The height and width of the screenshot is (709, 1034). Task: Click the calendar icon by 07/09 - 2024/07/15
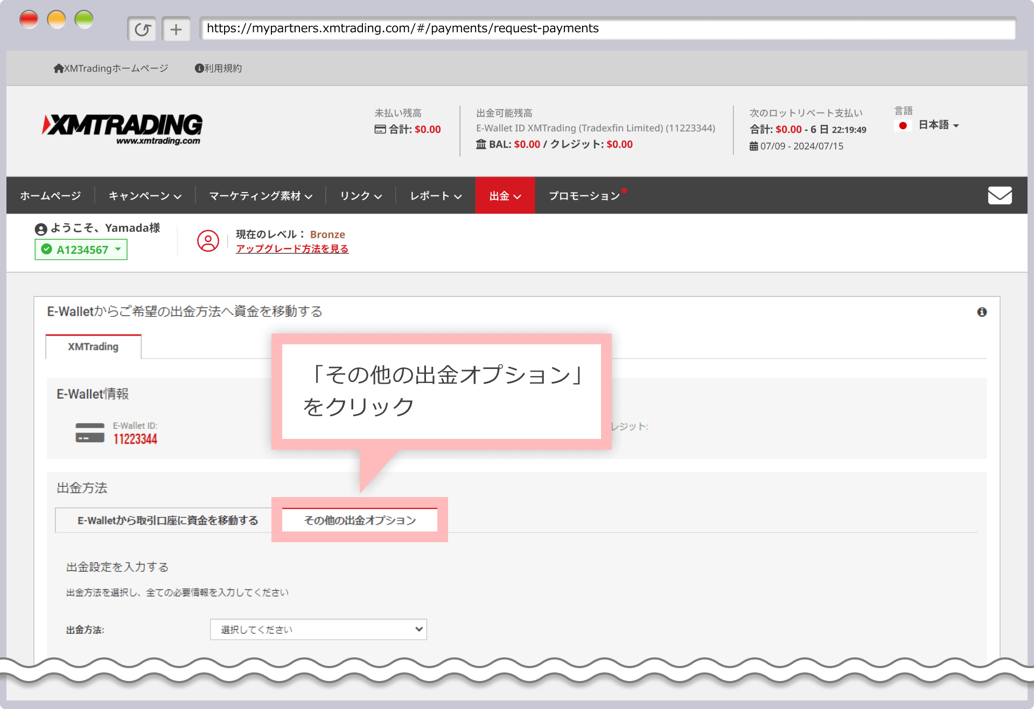coord(753,146)
